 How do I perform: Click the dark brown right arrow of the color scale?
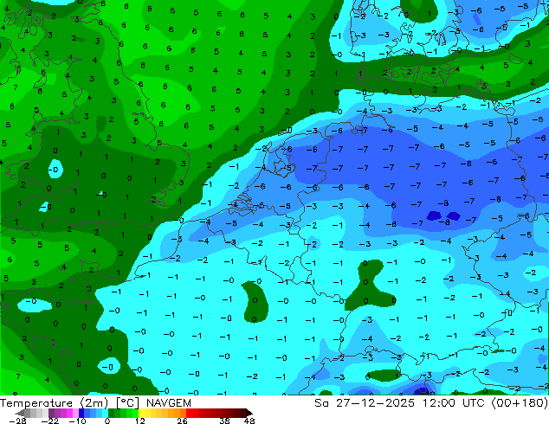[249, 413]
